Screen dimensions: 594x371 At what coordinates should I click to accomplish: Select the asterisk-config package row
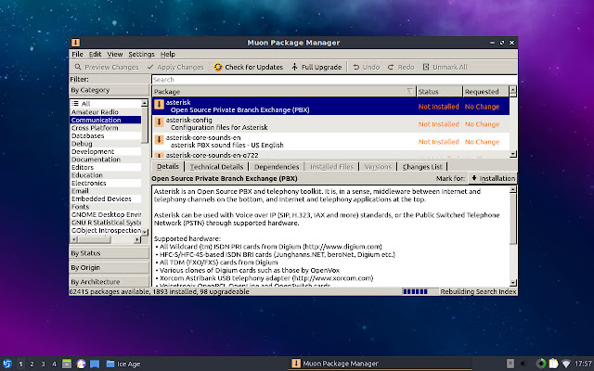click(330, 123)
